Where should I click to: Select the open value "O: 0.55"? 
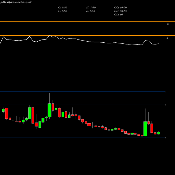click(x=63, y=7)
